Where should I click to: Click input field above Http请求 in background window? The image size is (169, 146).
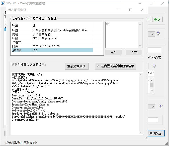click(x=154, y=50)
